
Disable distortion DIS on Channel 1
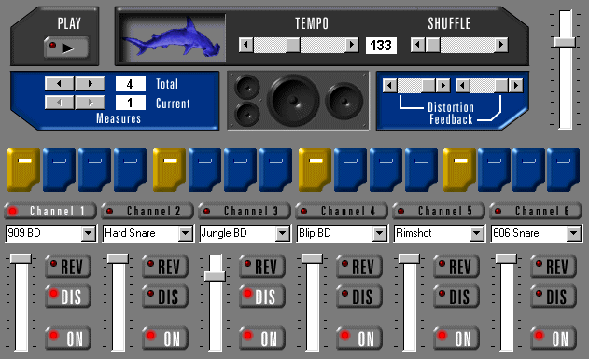point(68,297)
